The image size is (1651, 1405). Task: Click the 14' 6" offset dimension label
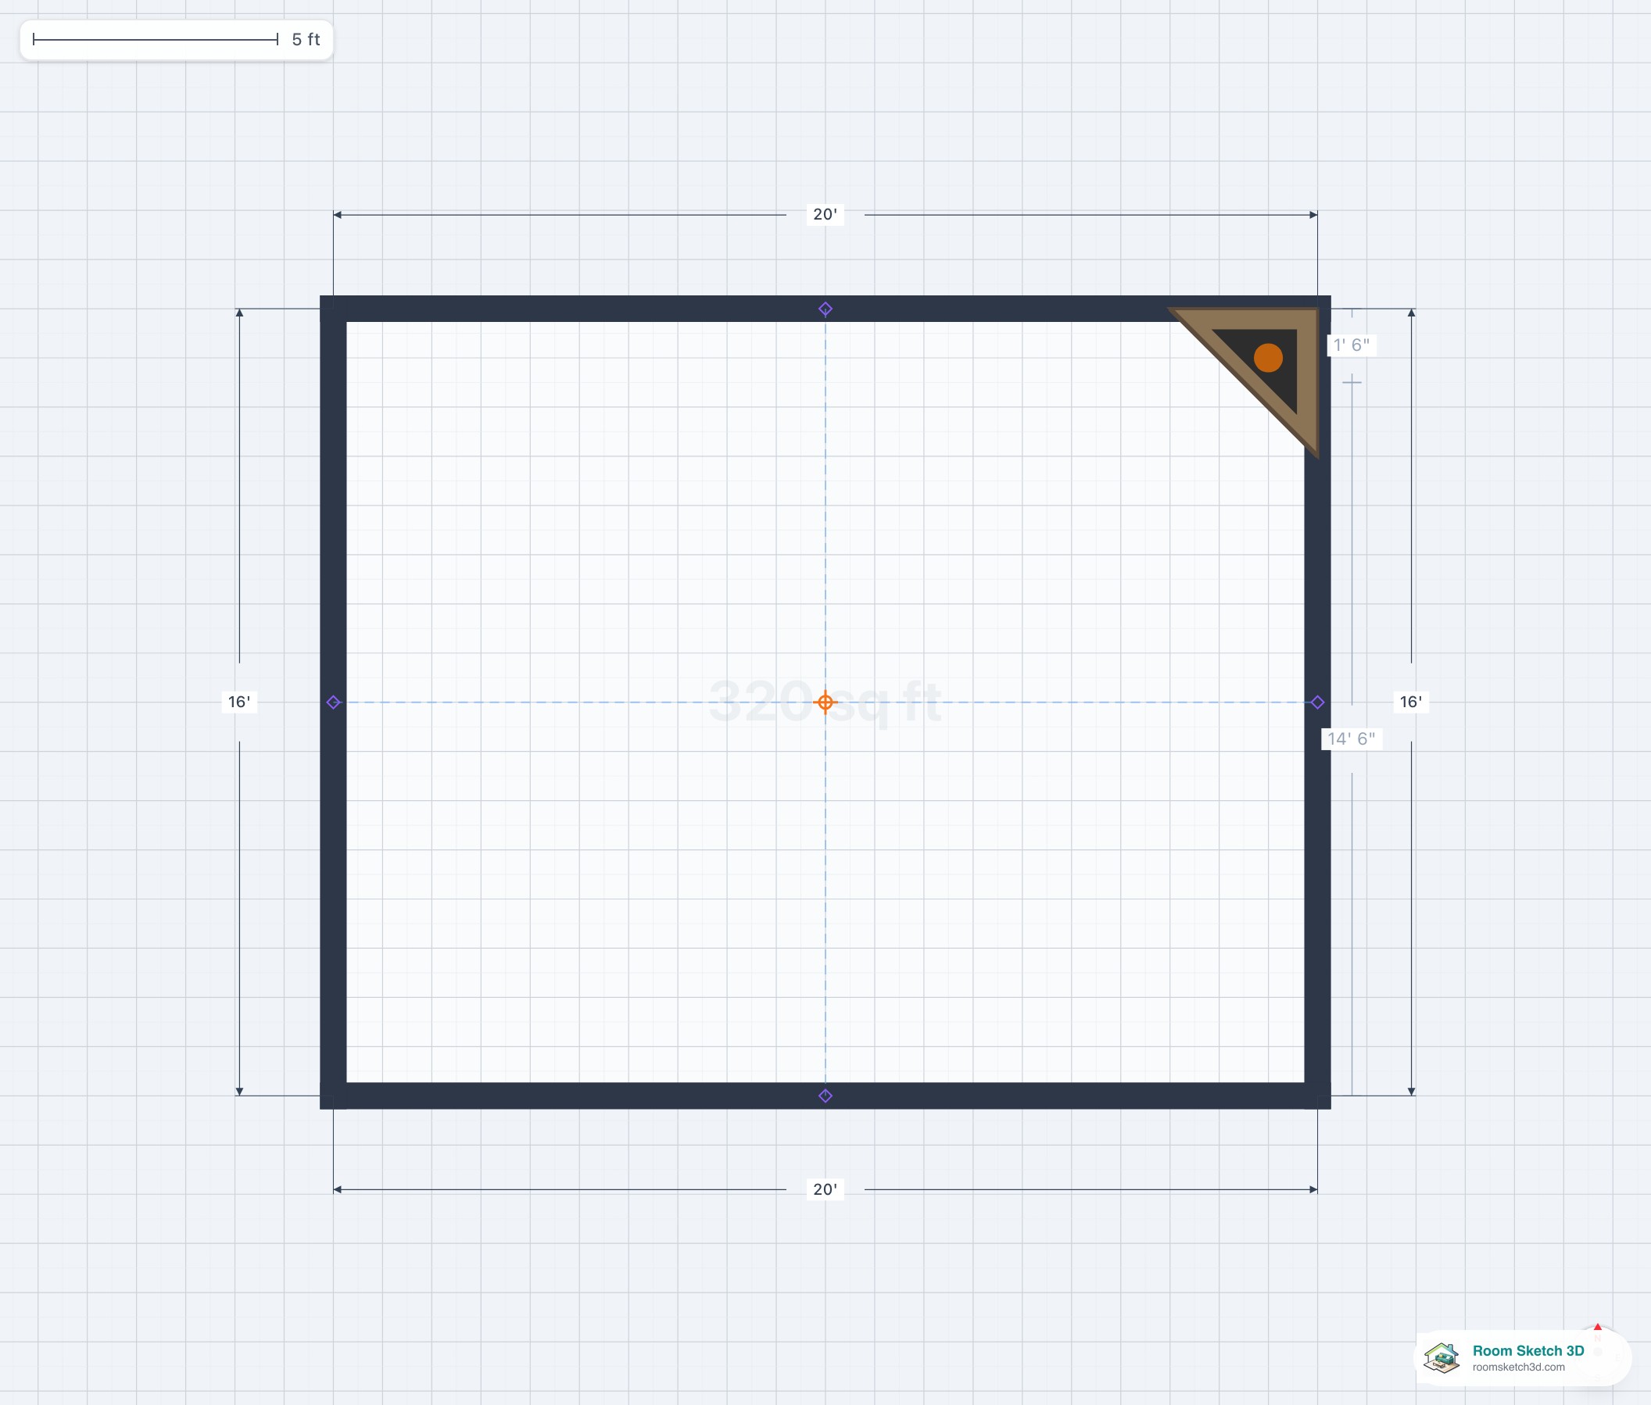tap(1352, 739)
